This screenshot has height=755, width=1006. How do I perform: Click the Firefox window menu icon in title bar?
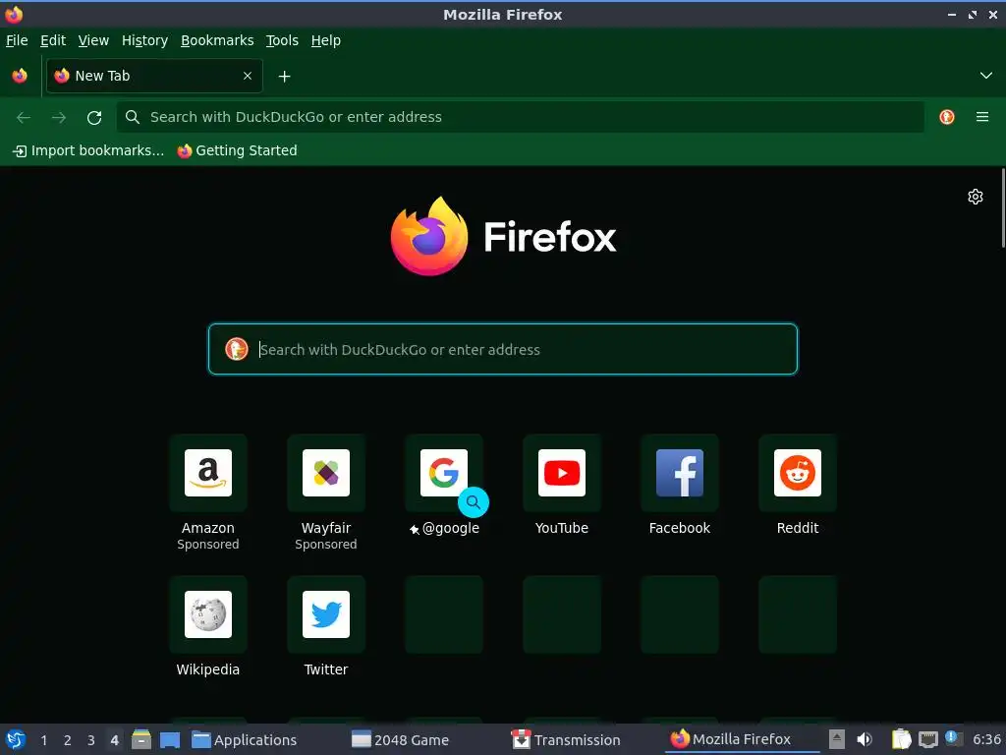point(14,14)
